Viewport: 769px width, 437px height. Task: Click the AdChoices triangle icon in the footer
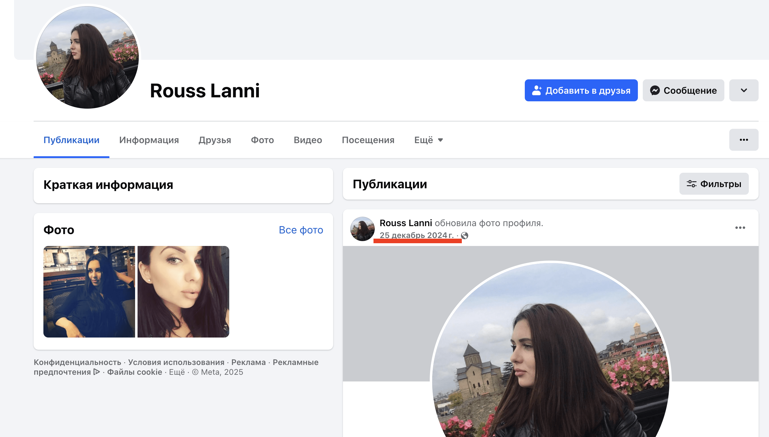[x=97, y=372]
